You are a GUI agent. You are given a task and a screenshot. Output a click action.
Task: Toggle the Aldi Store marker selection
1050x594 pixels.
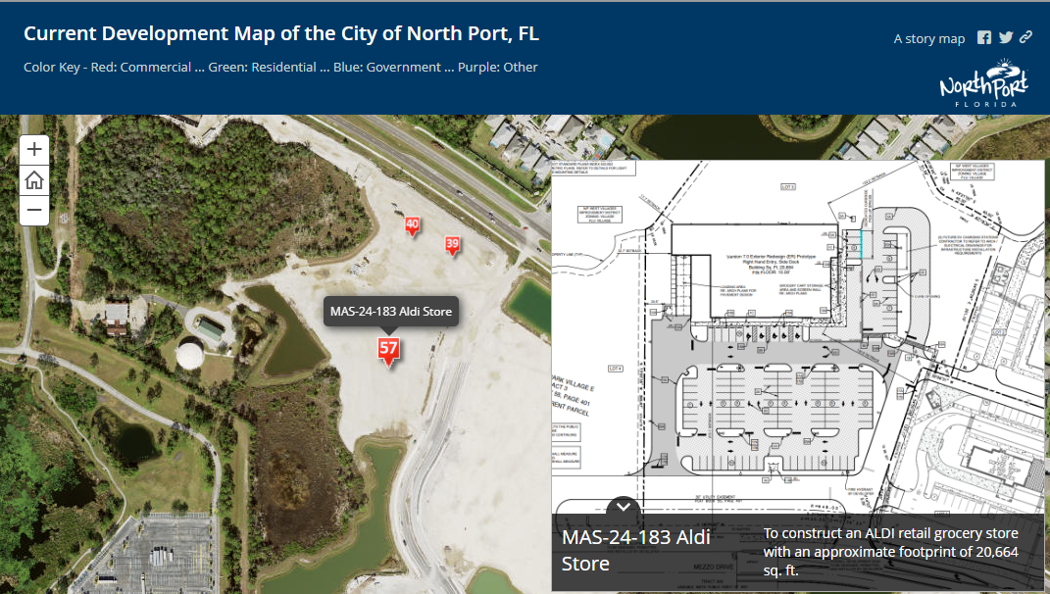coord(388,349)
